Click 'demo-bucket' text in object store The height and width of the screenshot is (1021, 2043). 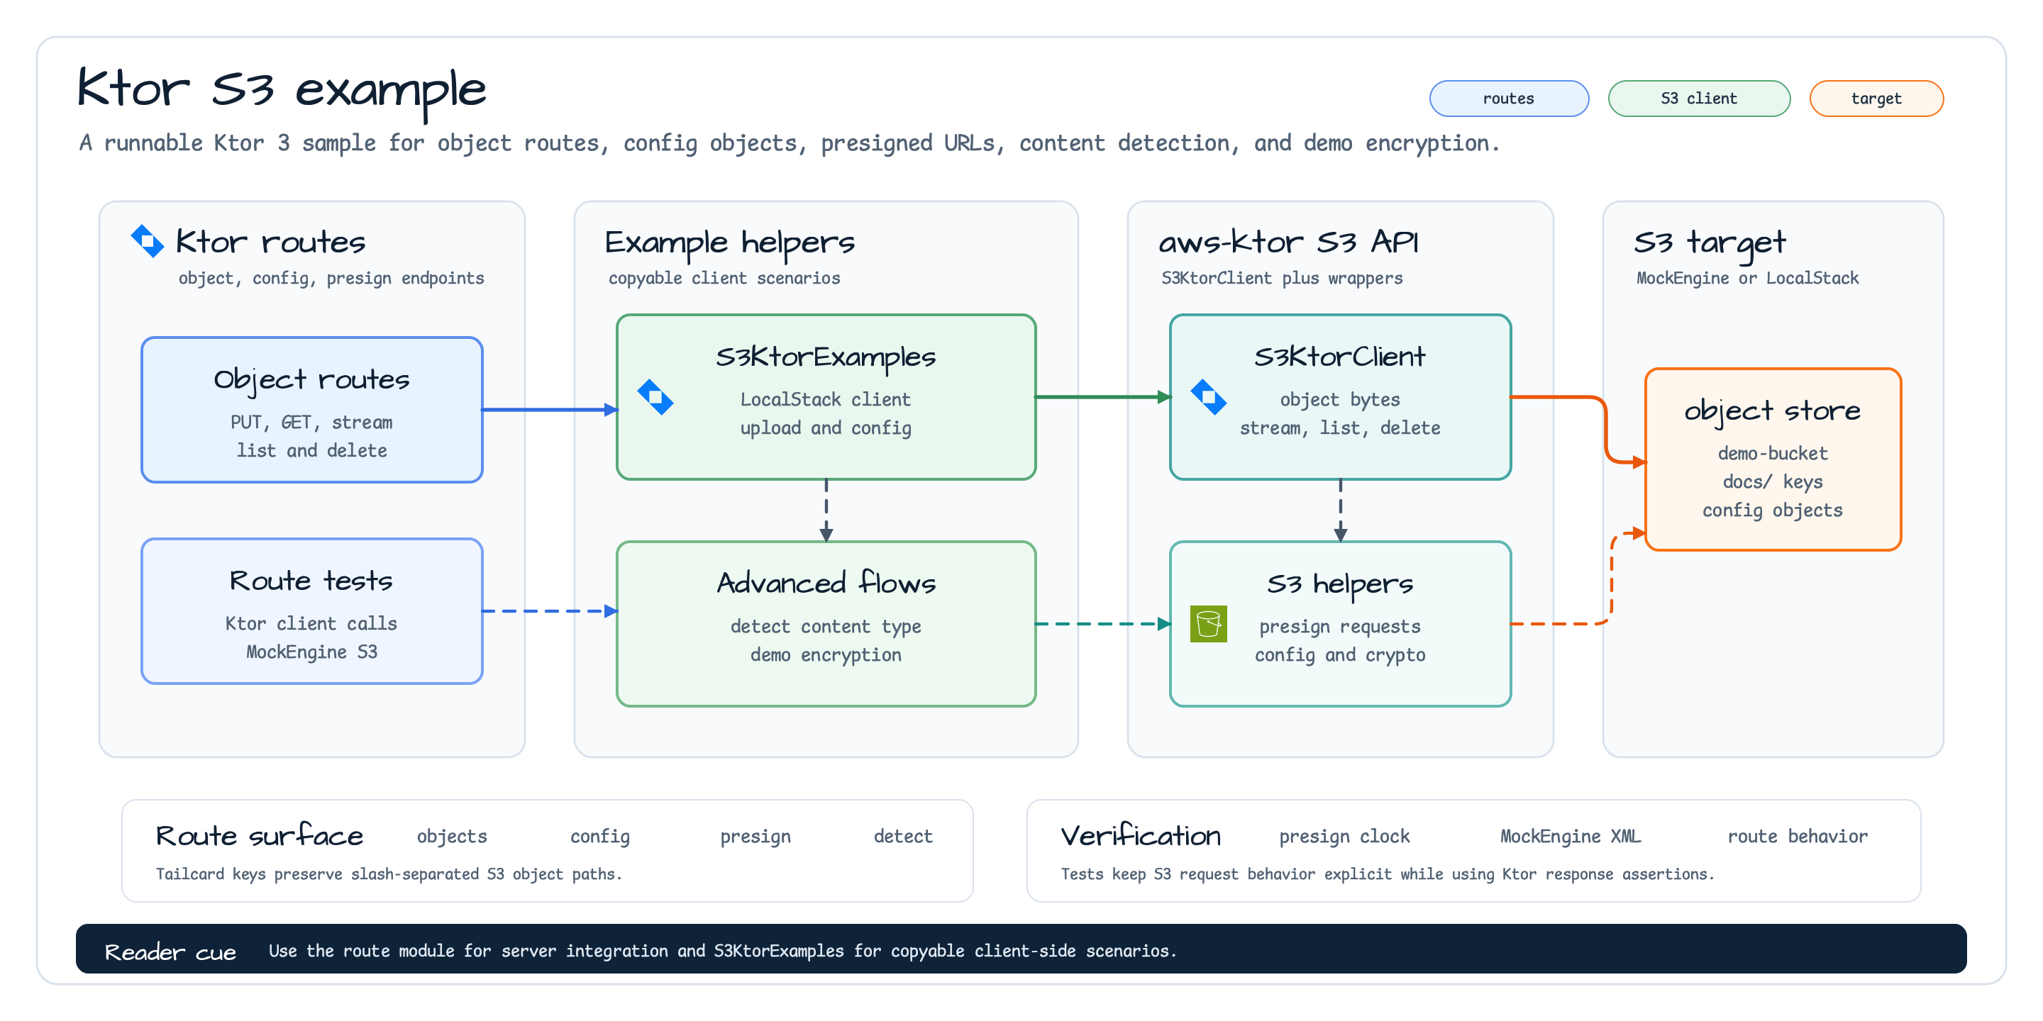[x=1773, y=454]
